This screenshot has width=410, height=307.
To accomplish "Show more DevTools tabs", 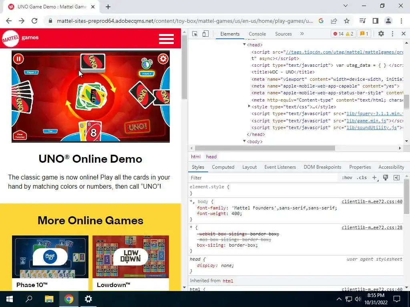I will 302,34.
